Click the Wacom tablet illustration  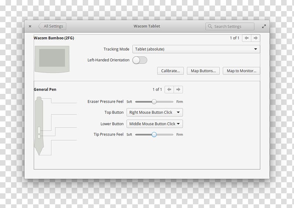(x=52, y=59)
